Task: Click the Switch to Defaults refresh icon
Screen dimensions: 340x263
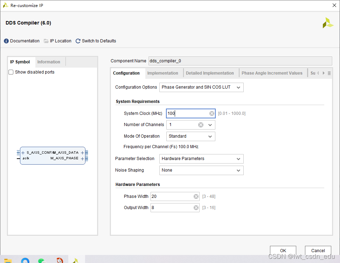Action: (78, 41)
